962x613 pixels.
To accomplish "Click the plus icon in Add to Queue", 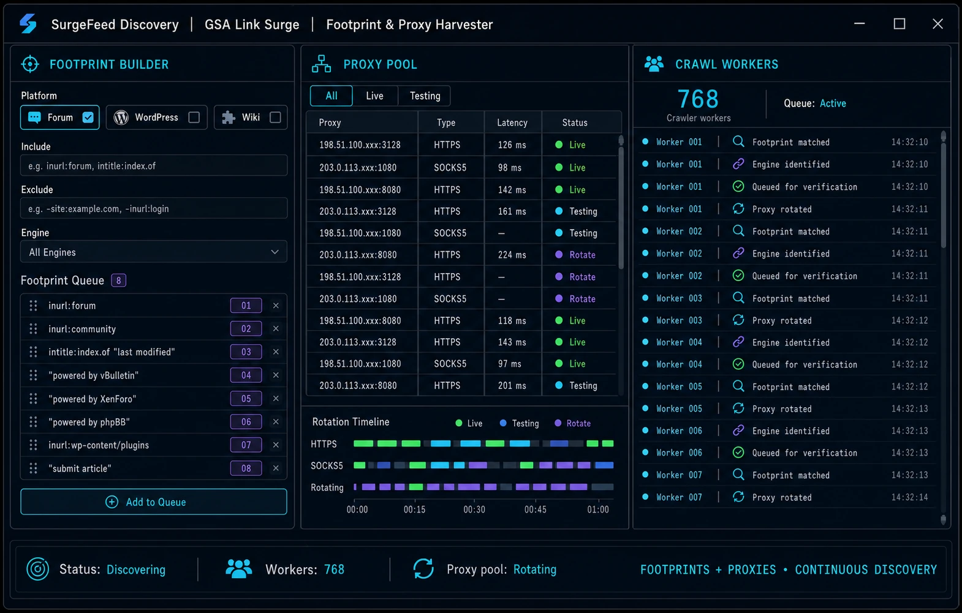I will click(112, 502).
